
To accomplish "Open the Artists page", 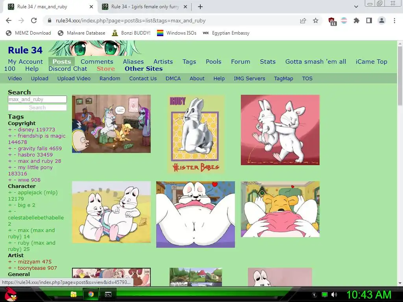I will pyautogui.click(x=163, y=62).
